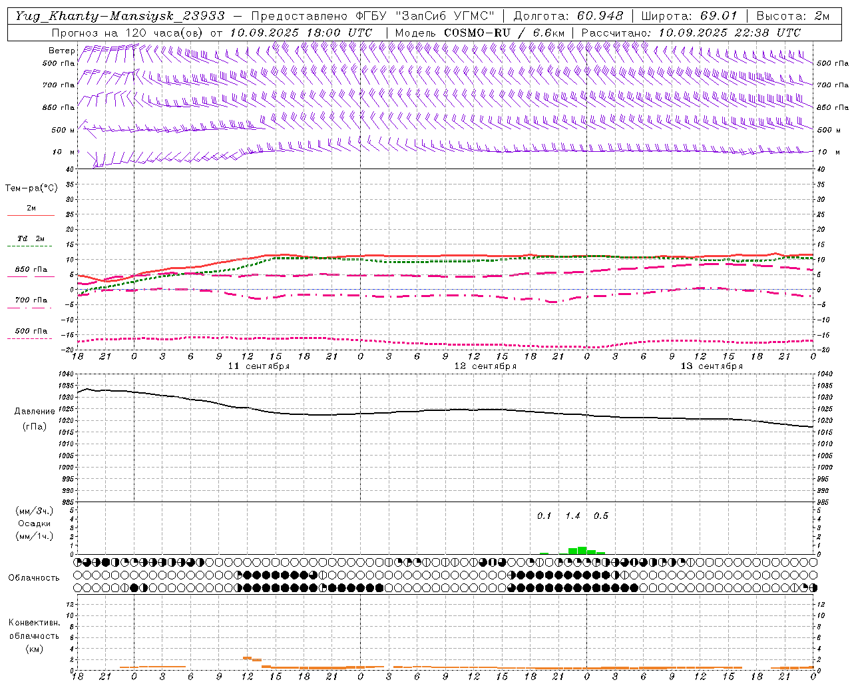Click the "850 гПа" temperature legend entry

tap(31, 270)
